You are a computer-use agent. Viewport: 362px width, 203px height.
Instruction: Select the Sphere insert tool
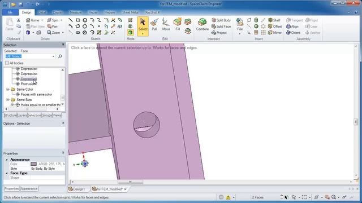(256, 27)
